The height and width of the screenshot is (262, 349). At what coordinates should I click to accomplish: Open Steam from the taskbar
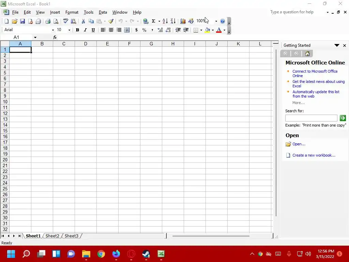[146, 254]
